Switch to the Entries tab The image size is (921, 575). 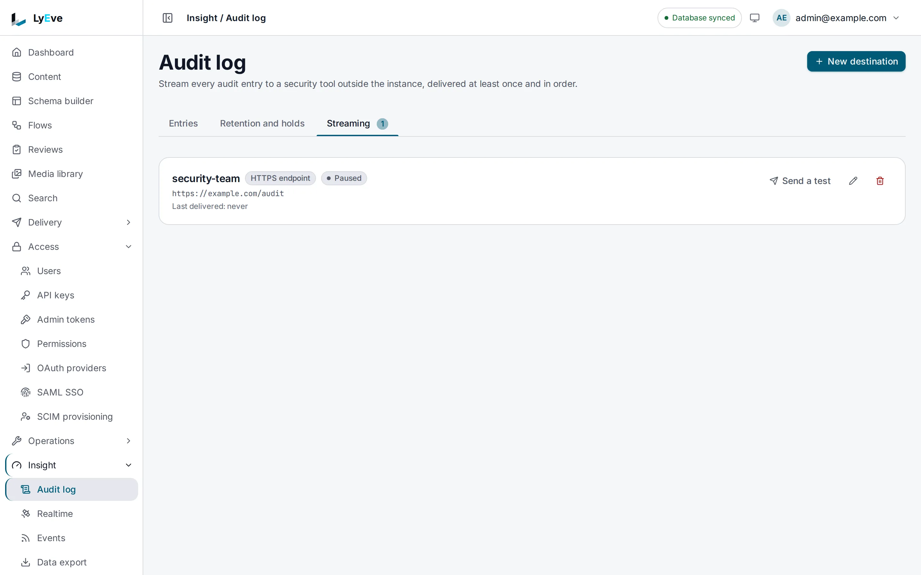(x=183, y=124)
